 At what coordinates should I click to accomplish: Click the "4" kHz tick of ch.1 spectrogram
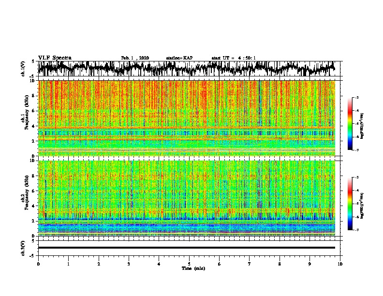click(x=34, y=126)
